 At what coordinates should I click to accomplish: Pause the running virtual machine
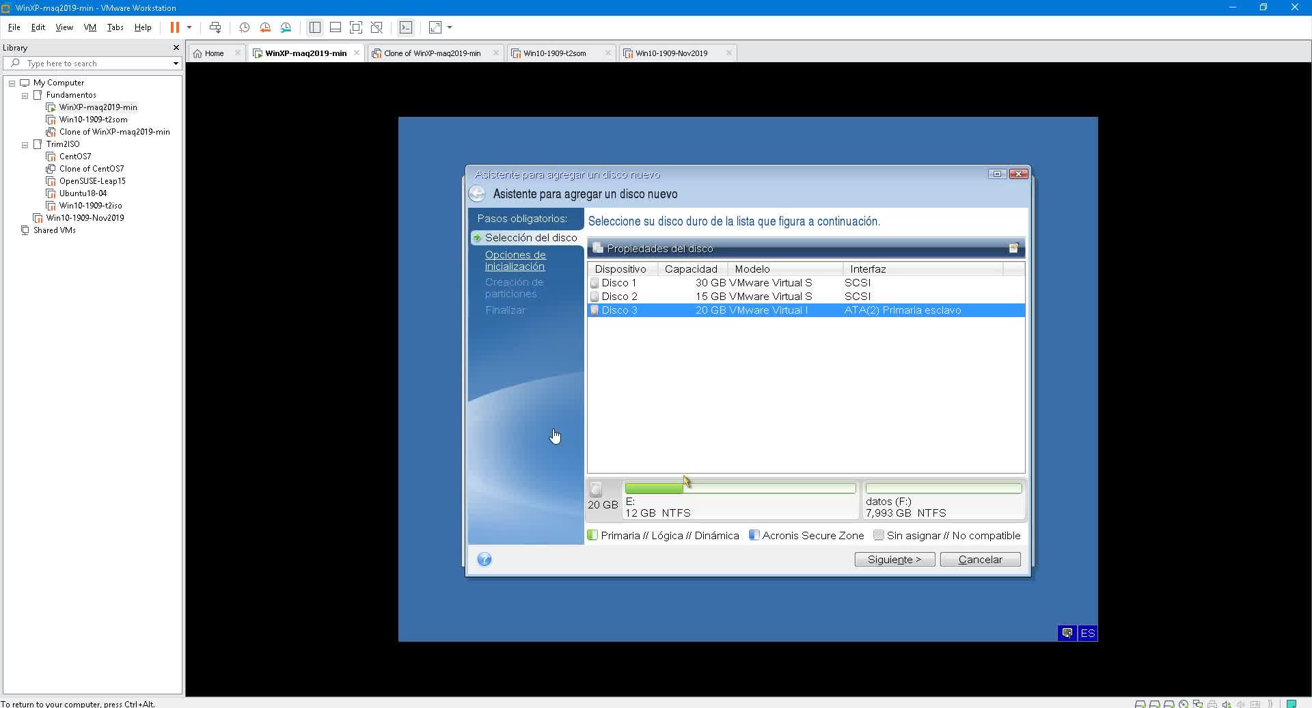pyautogui.click(x=175, y=27)
